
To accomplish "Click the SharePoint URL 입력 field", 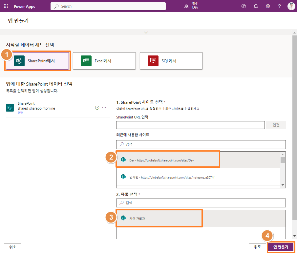I will (x=190, y=125).
